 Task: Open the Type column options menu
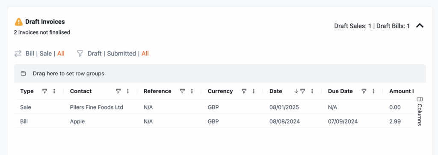coord(54,91)
